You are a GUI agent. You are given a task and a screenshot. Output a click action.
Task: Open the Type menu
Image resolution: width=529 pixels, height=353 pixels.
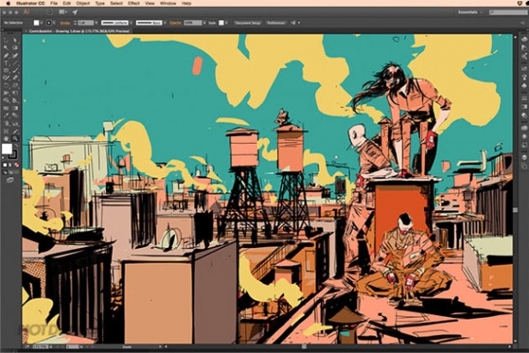point(100,4)
